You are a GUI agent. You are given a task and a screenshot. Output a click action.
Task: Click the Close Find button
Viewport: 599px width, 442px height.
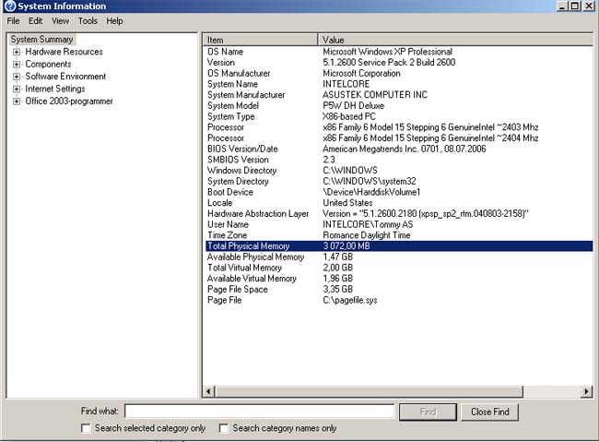pyautogui.click(x=489, y=412)
